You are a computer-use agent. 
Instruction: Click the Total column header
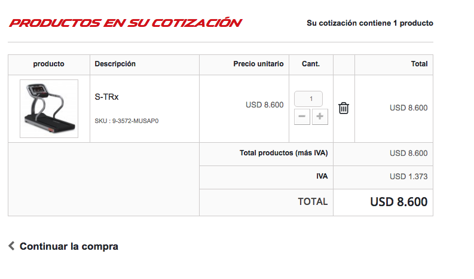tap(419, 64)
